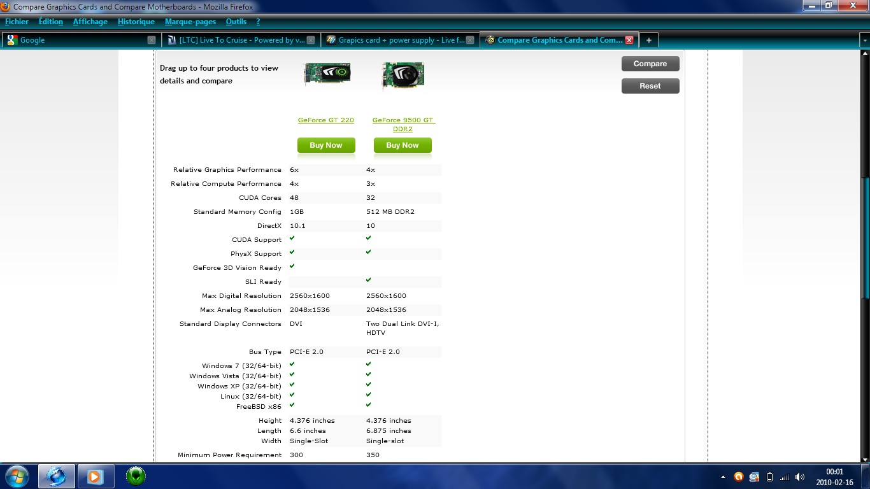Open the Historique menu

(x=136, y=22)
